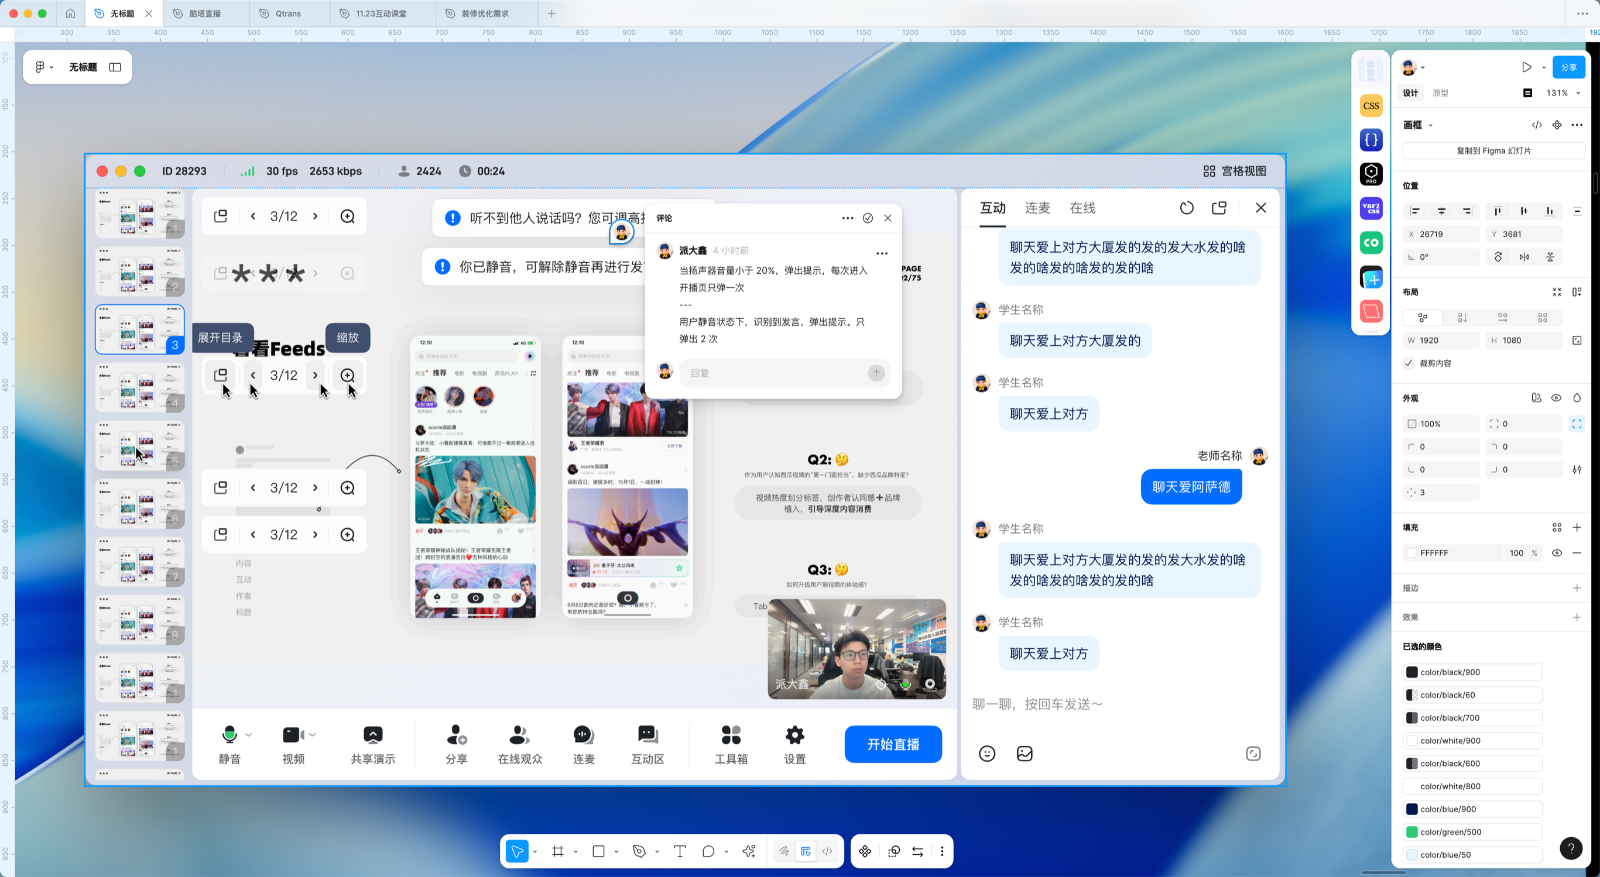Expand the Move tool options arrow

(535, 852)
